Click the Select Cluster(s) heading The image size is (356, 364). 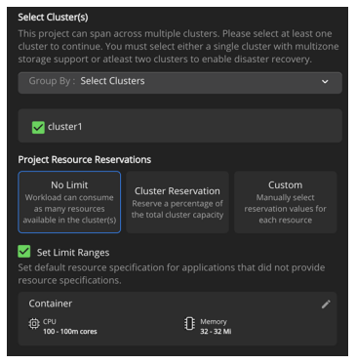click(53, 17)
